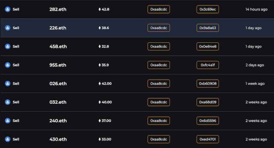
Task: Open buyer address 0x9a8a63
Action: tap(208, 28)
